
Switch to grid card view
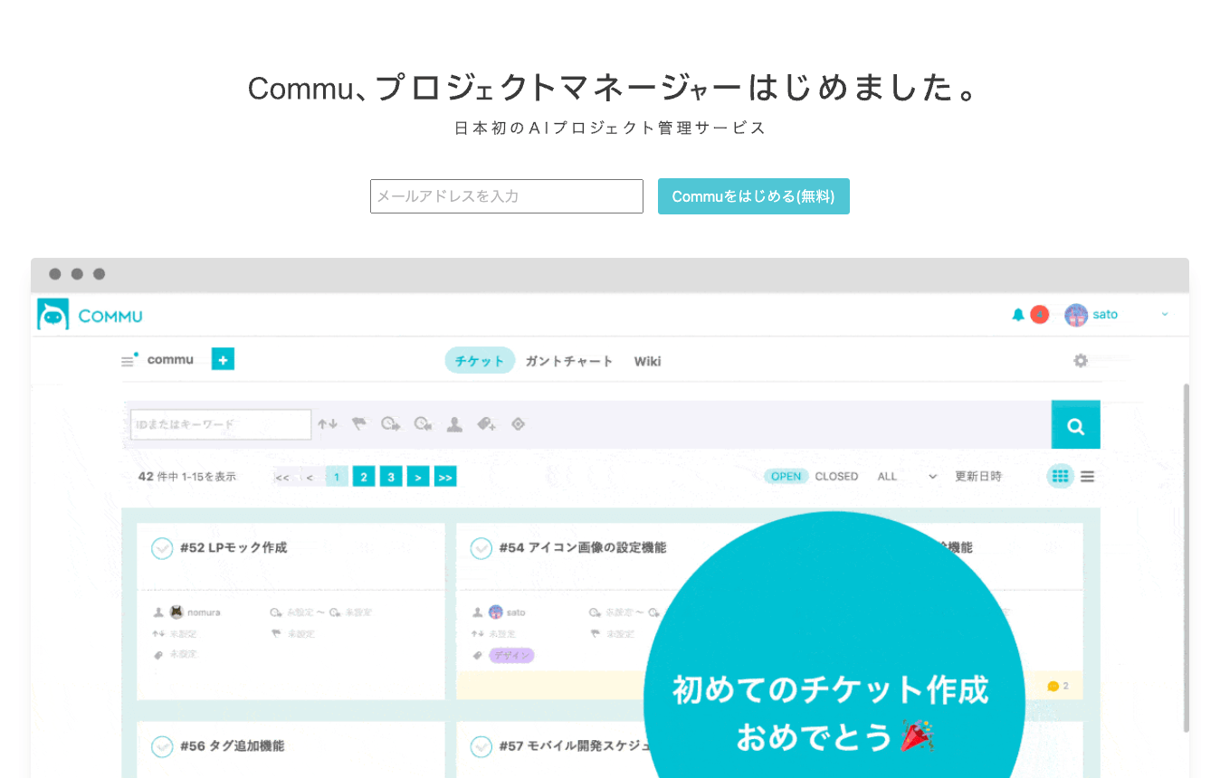(x=1061, y=476)
